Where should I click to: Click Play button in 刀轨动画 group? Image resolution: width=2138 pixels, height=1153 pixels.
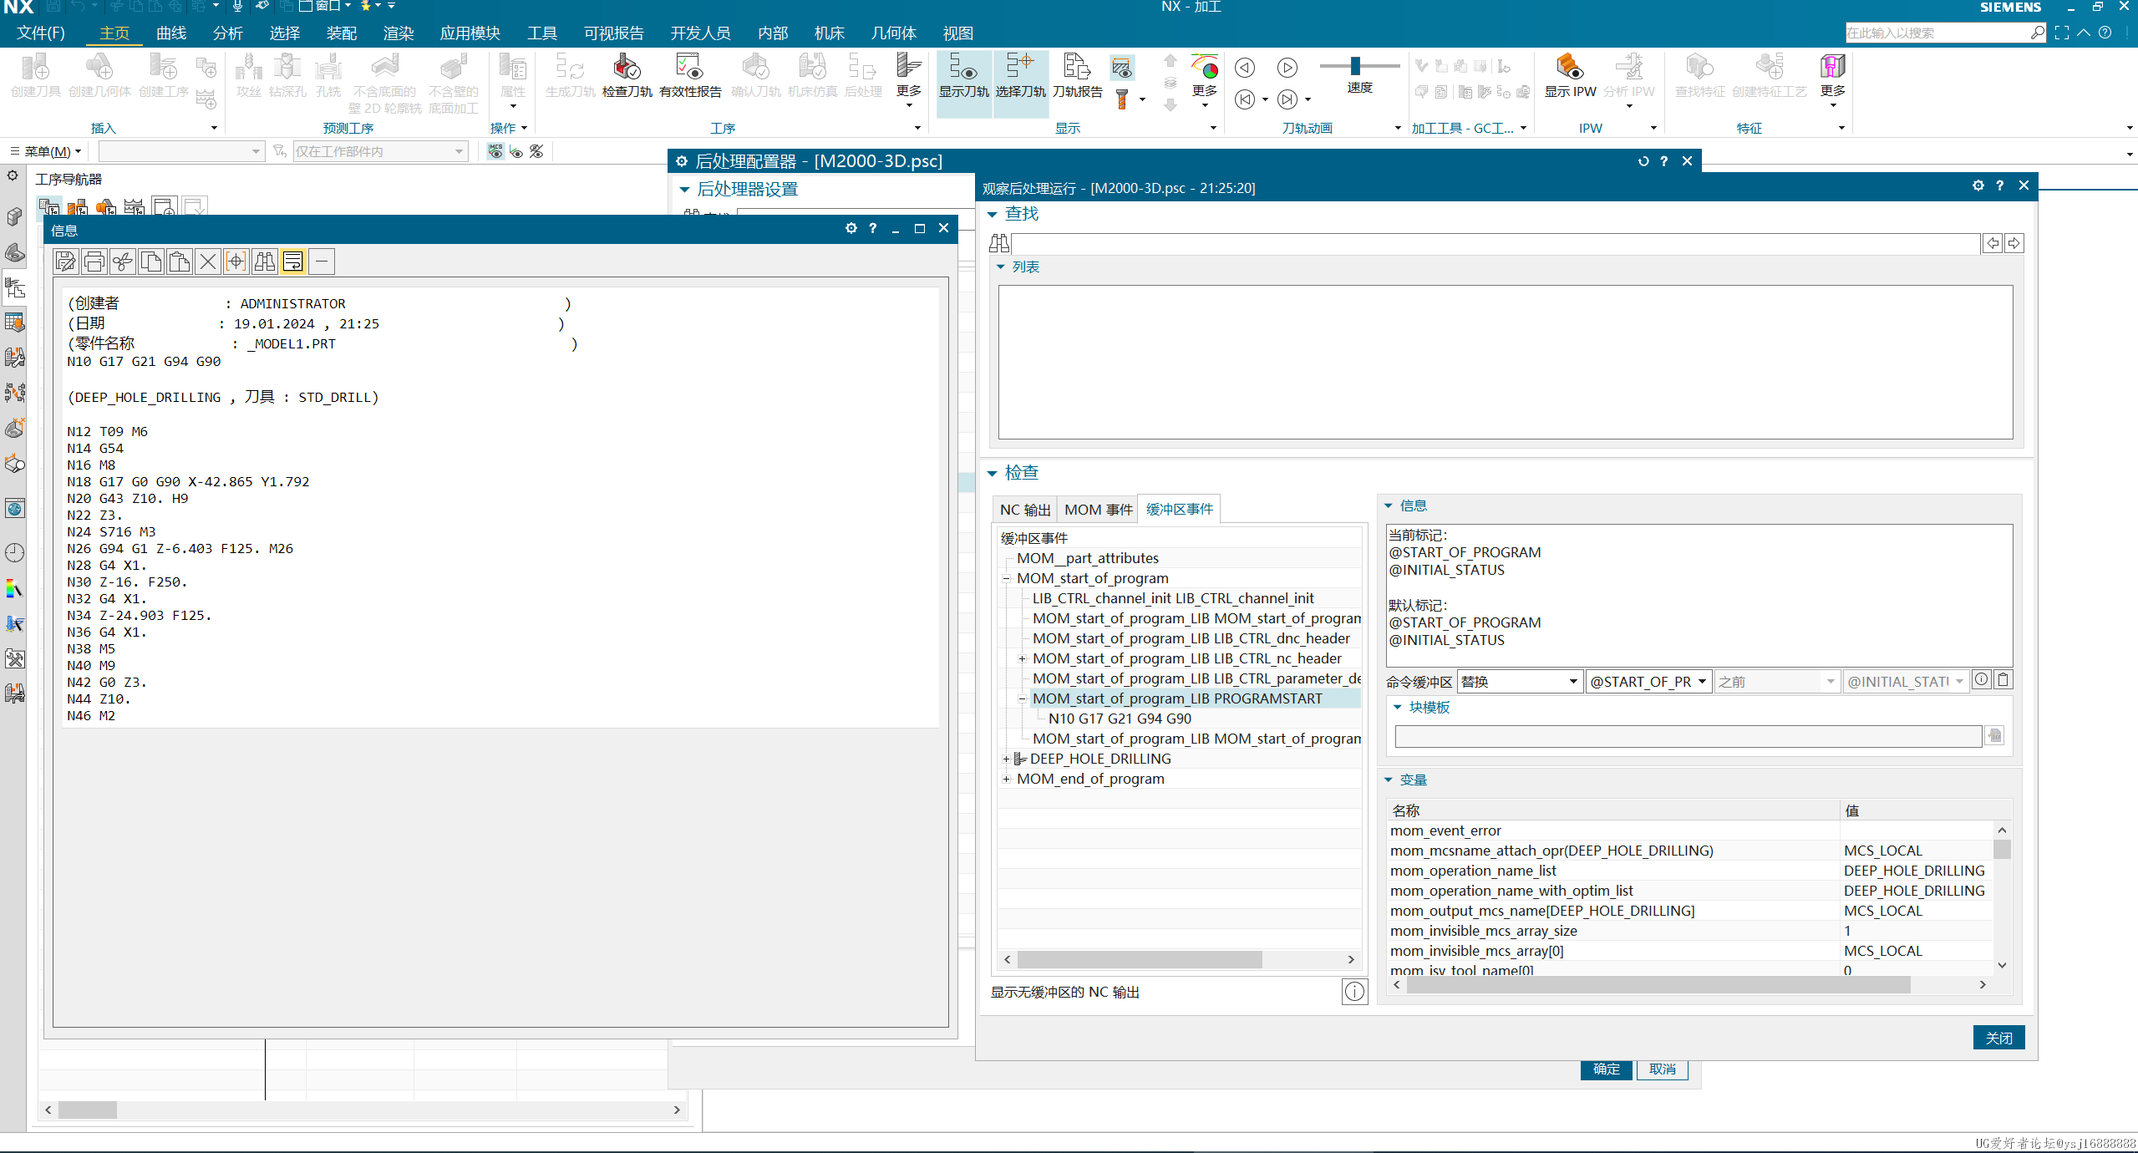[x=1287, y=67]
